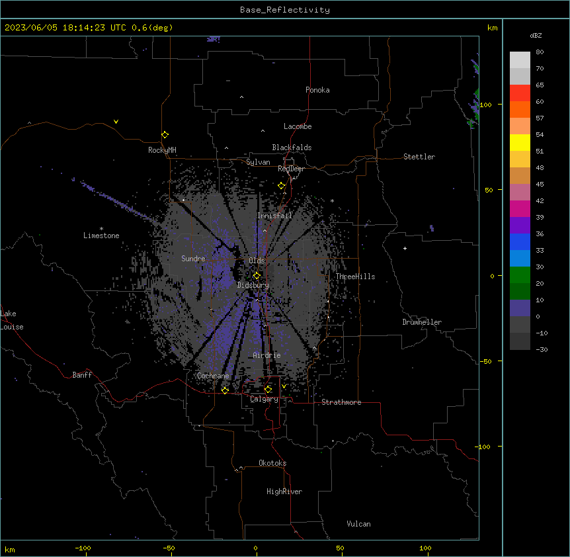The image size is (570, 557).
Task: Click the yellow marker below Cochrane
Action: [225, 390]
